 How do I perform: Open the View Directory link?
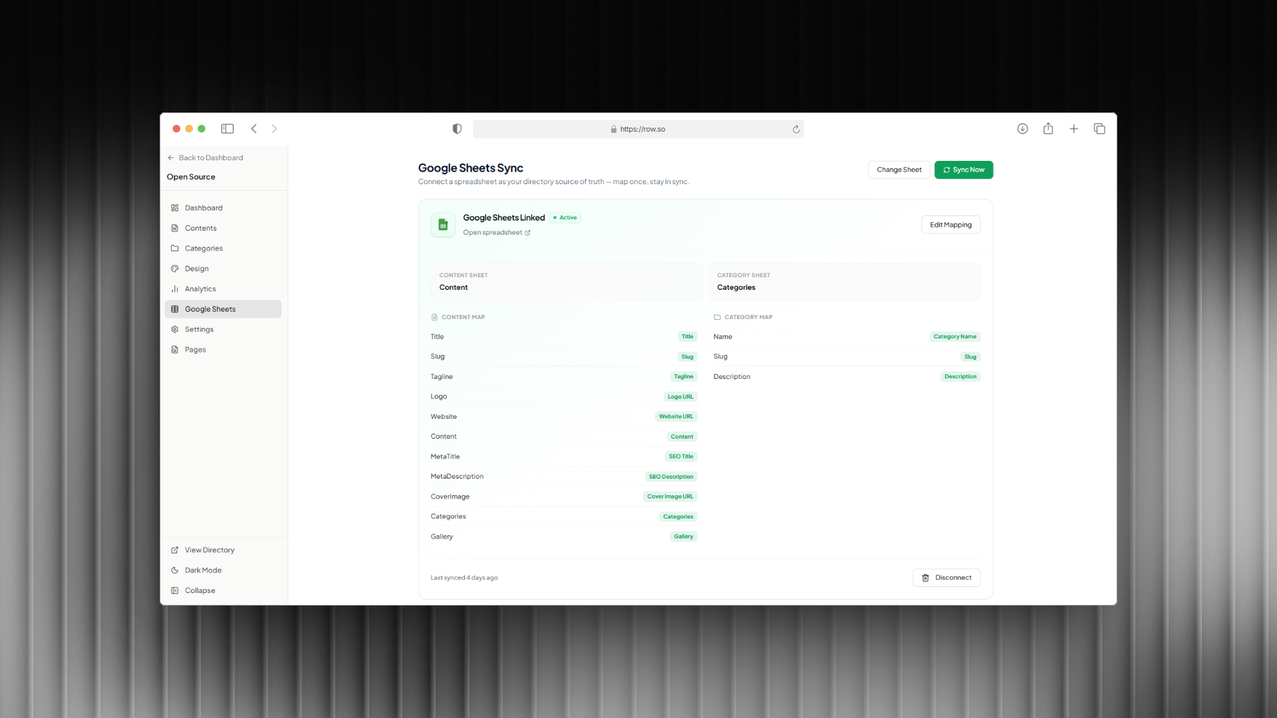(223, 550)
